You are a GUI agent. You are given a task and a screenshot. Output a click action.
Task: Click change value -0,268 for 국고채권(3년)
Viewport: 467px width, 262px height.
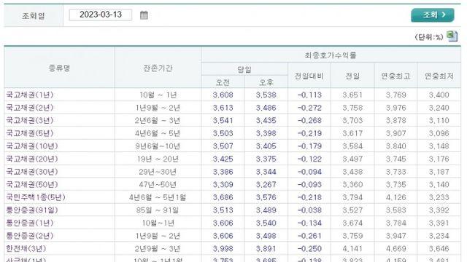309,120
